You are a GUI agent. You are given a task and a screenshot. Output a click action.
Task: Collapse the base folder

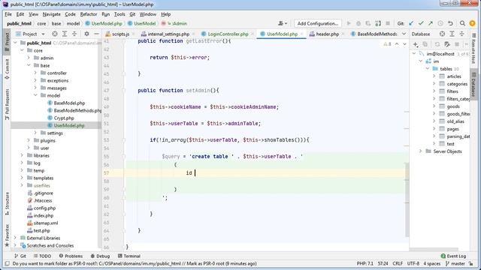29,65
